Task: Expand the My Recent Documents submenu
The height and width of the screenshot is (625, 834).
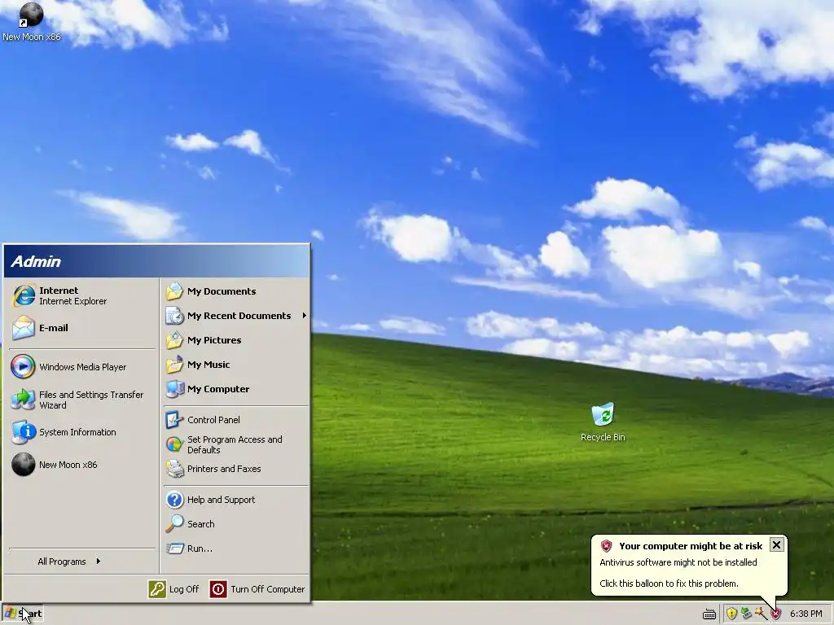Action: (236, 316)
